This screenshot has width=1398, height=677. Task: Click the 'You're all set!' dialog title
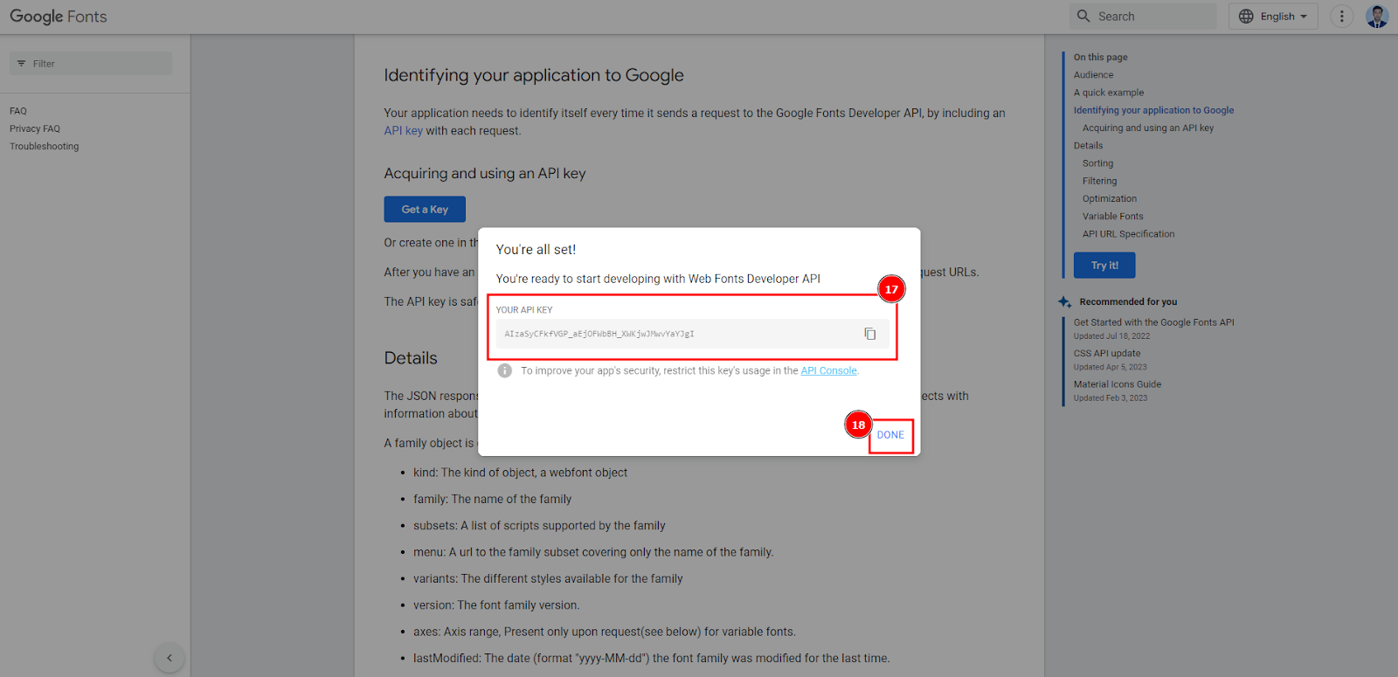536,249
